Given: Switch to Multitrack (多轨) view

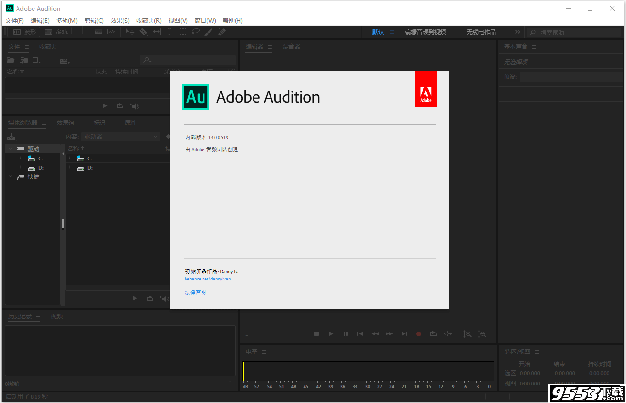Looking at the screenshot, I should 56,32.
